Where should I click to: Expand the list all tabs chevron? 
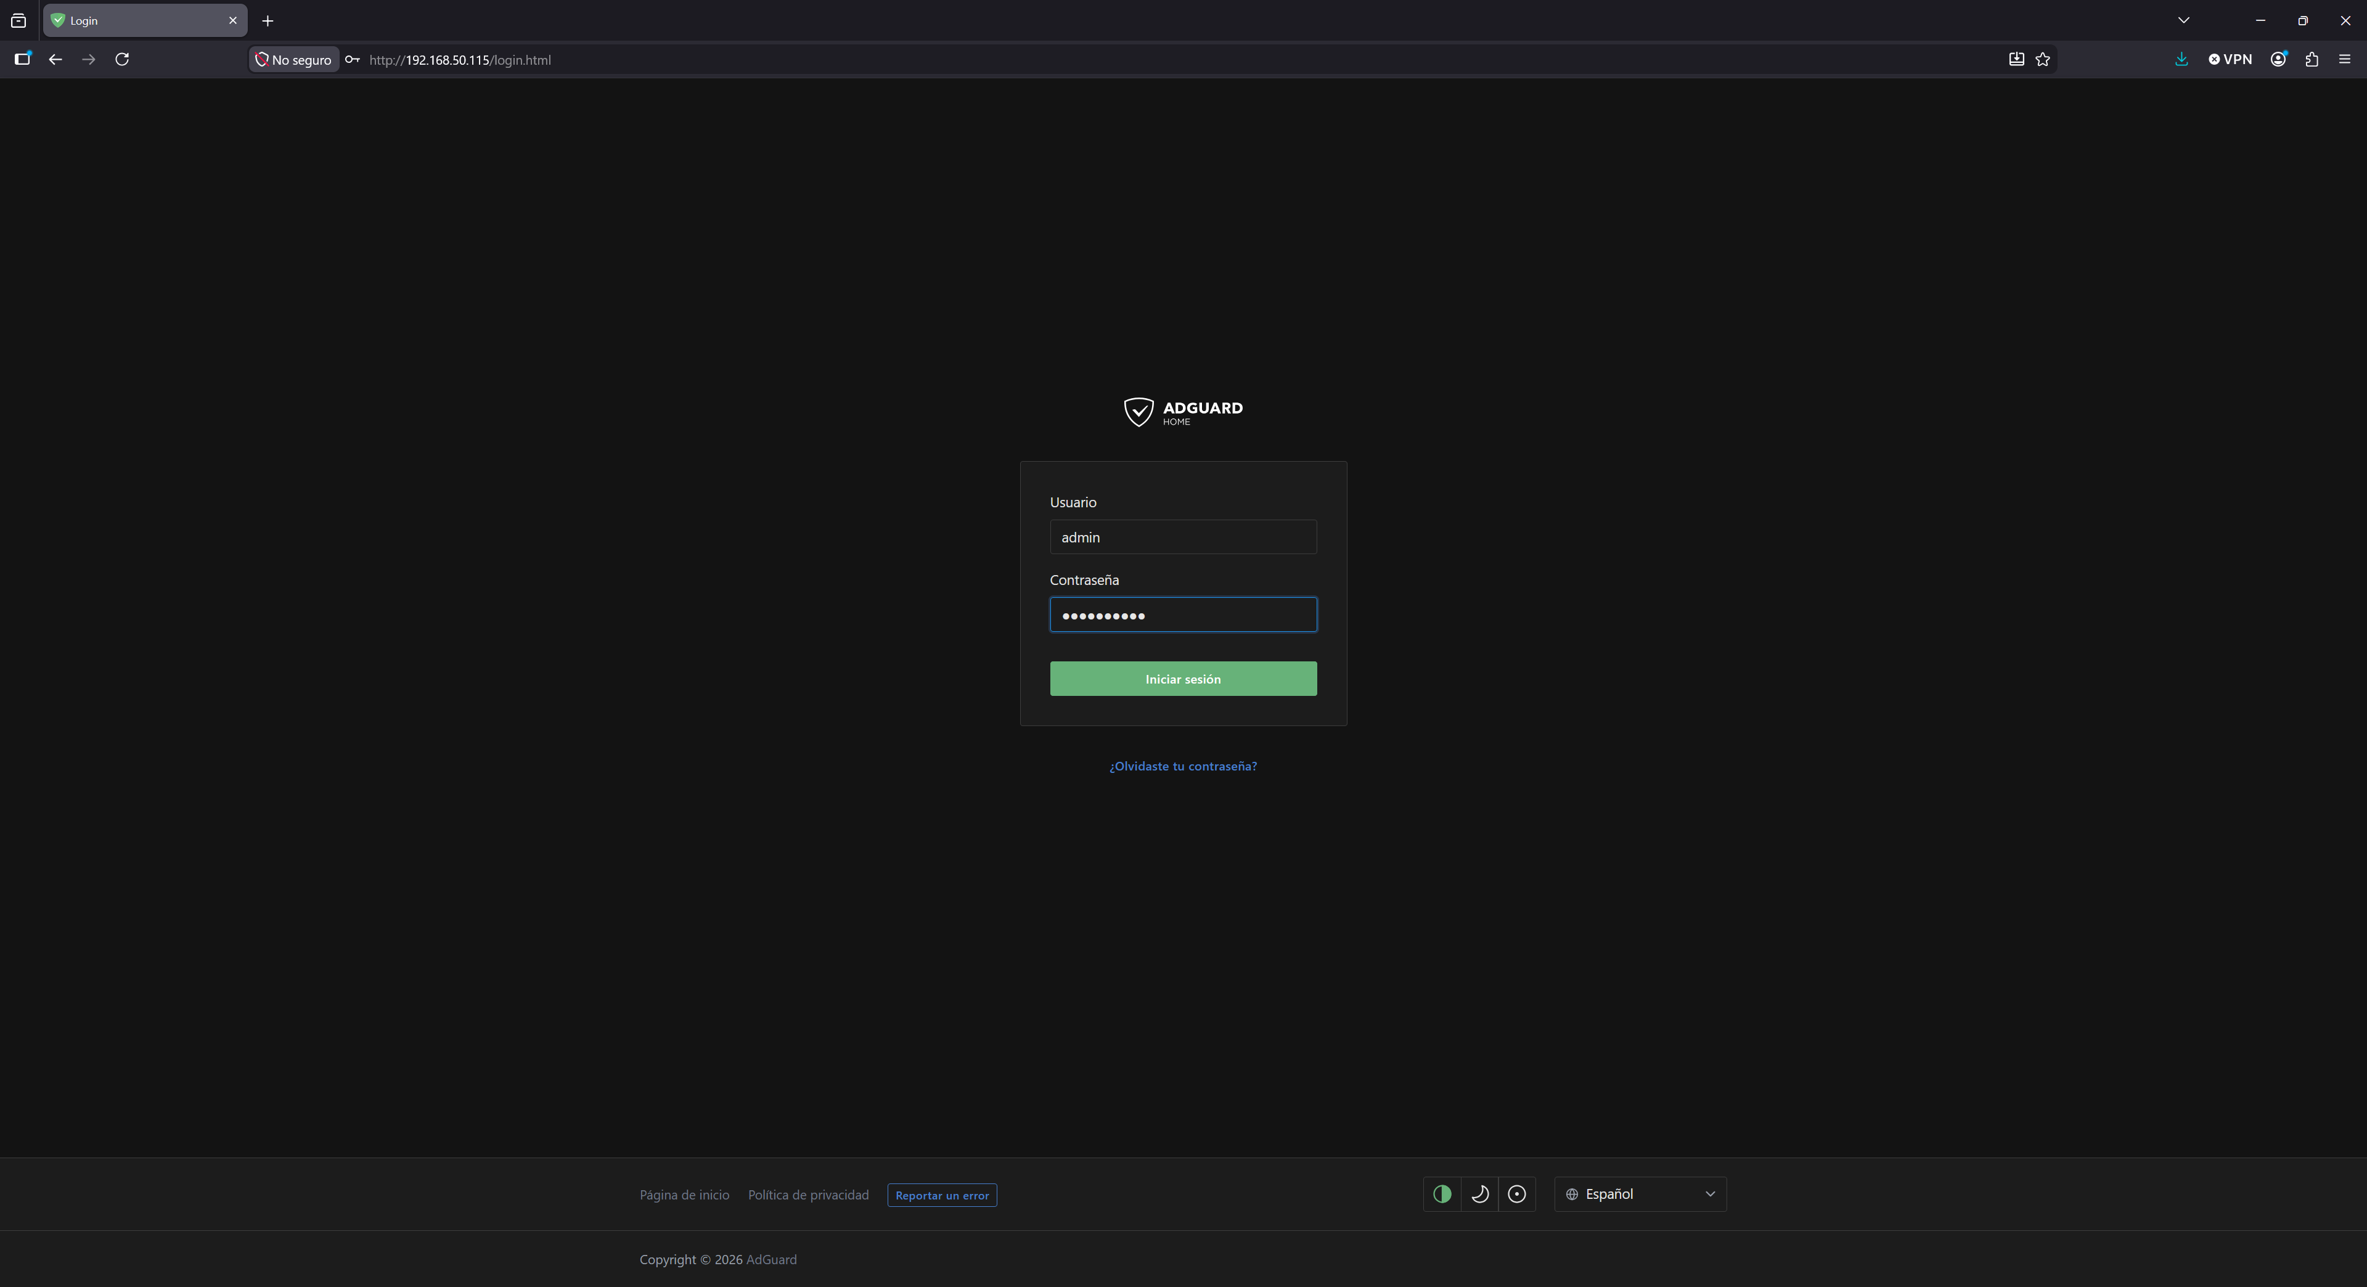coord(2184,20)
